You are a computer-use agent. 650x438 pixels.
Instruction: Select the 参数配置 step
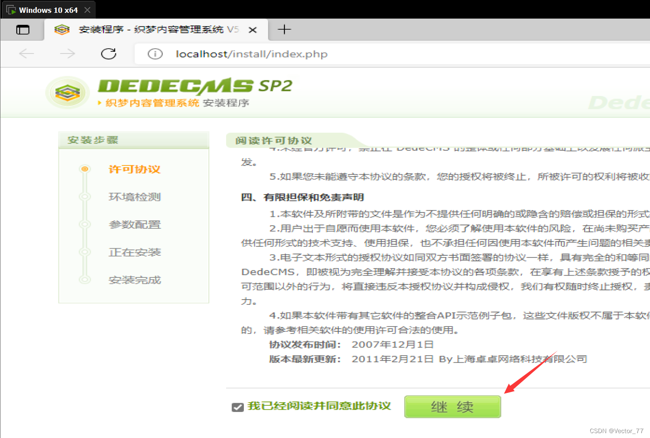click(x=135, y=225)
